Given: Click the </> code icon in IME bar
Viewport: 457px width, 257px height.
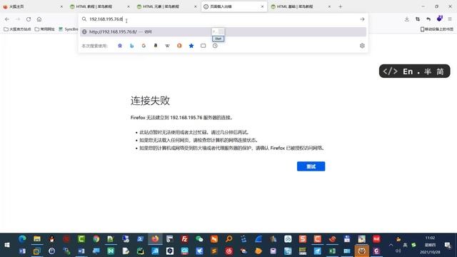Looking at the screenshot, I should 390,71.
